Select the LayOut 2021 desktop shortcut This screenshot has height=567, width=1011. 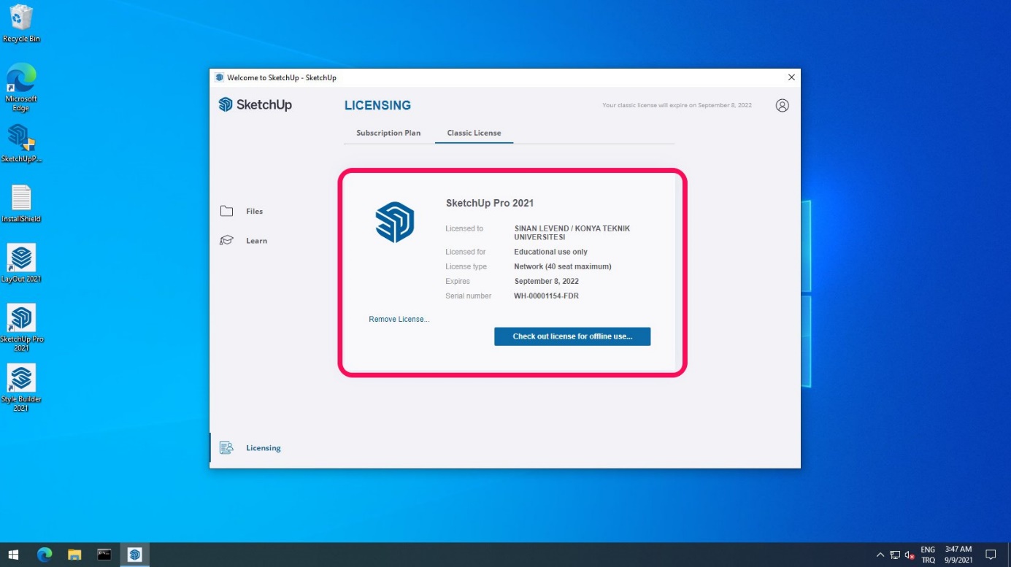21,263
